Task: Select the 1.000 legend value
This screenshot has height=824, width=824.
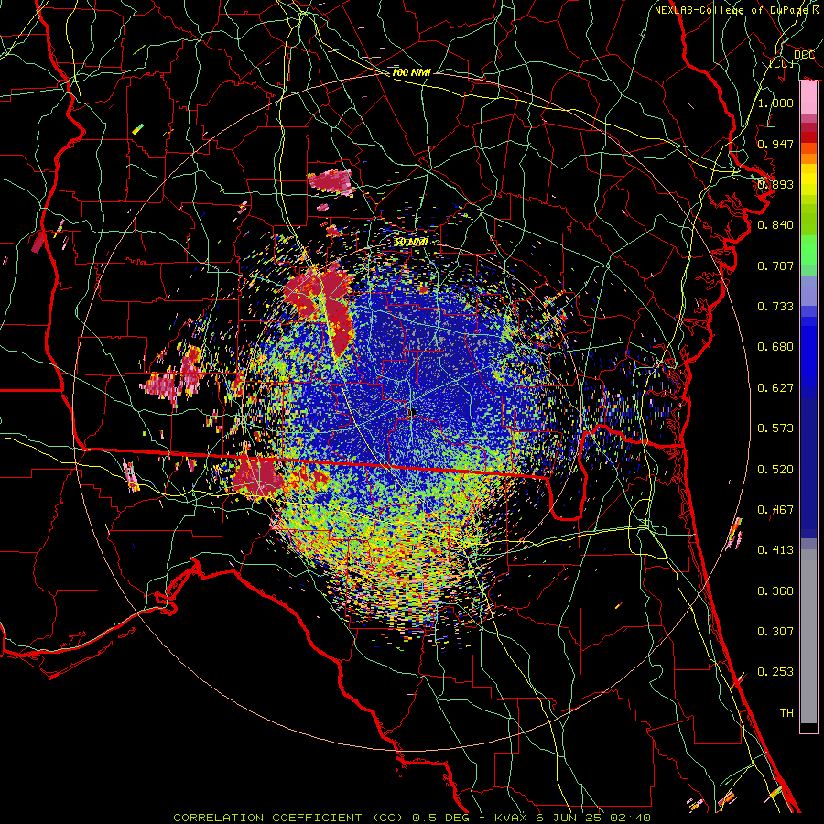Action: 775,103
